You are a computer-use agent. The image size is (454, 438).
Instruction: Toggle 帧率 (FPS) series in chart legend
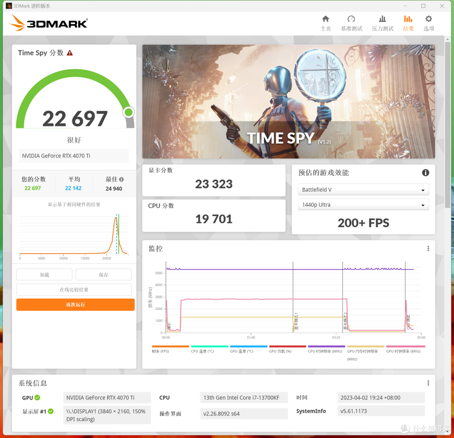point(160,351)
